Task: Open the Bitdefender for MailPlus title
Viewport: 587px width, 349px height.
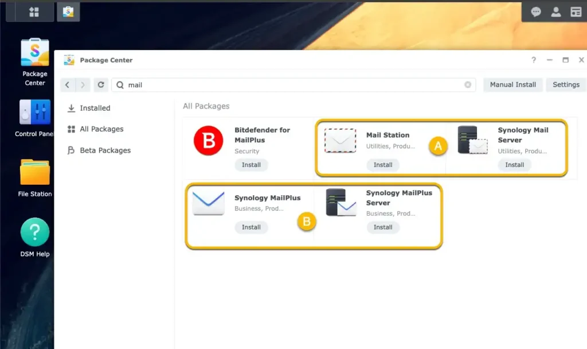Action: point(262,135)
